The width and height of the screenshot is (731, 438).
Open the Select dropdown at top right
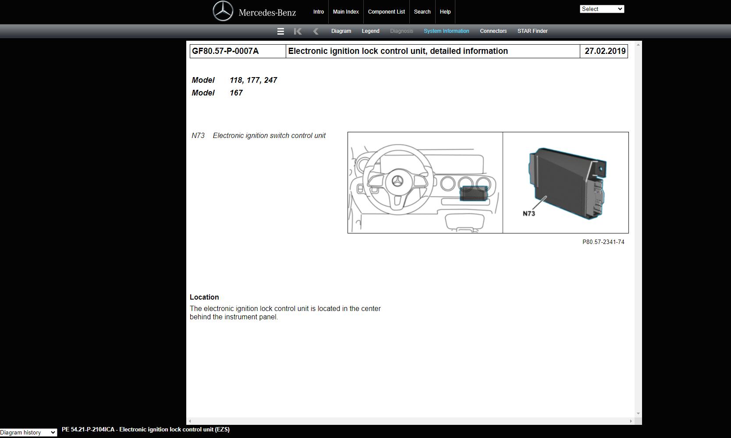(602, 9)
